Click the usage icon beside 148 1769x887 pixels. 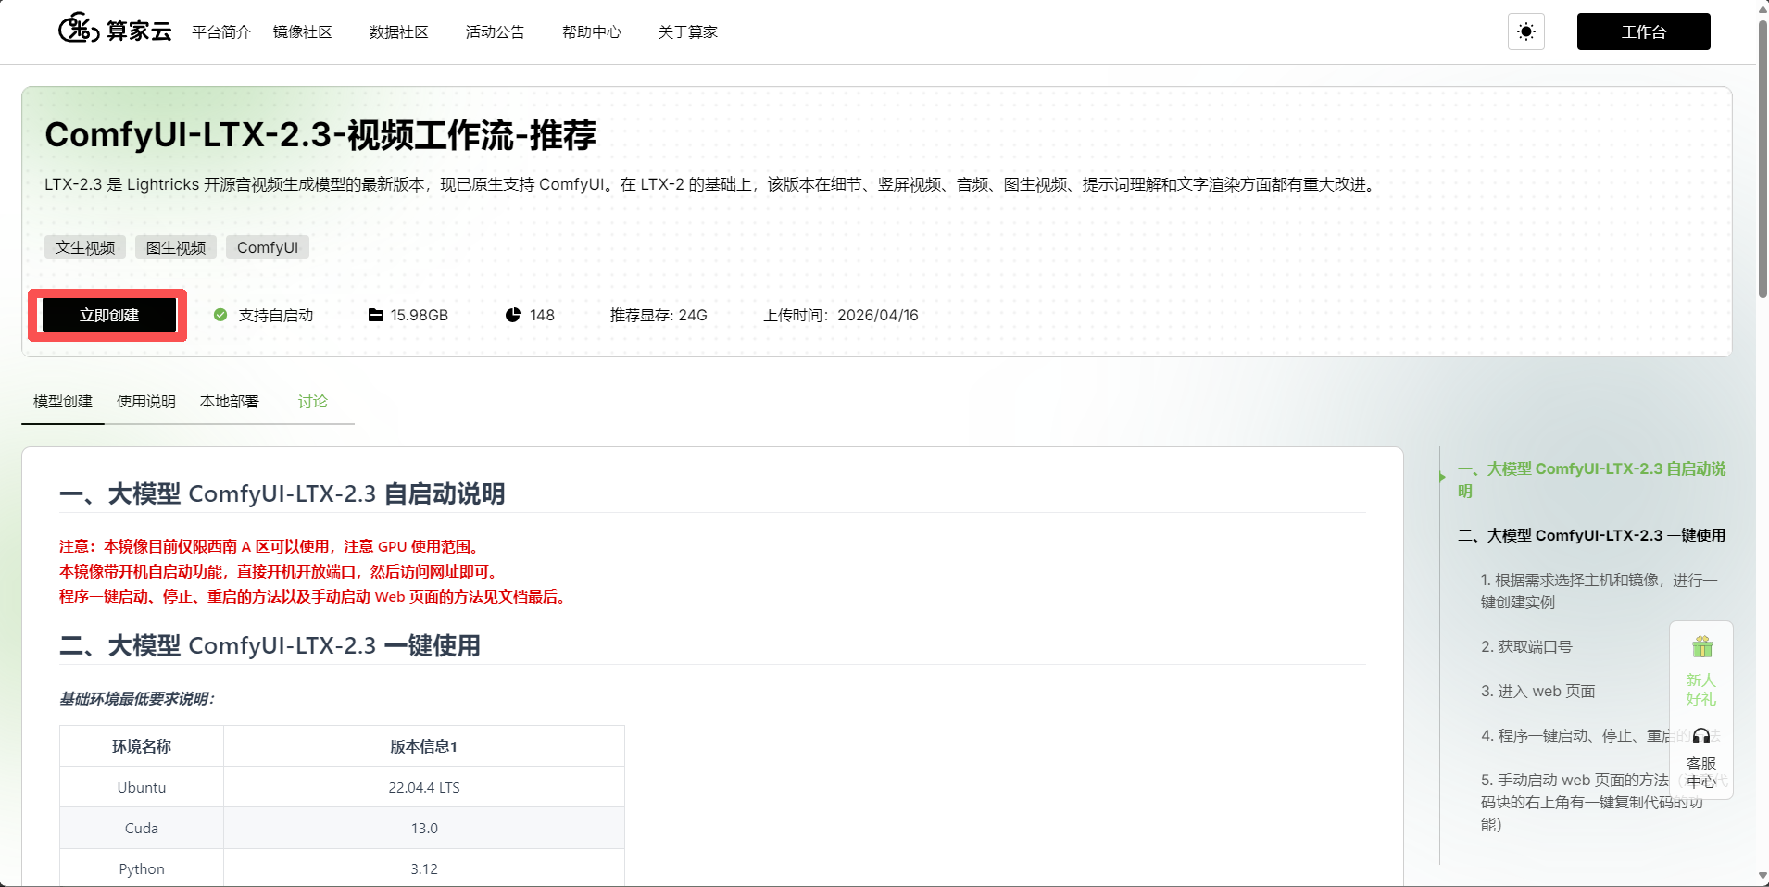(x=513, y=315)
